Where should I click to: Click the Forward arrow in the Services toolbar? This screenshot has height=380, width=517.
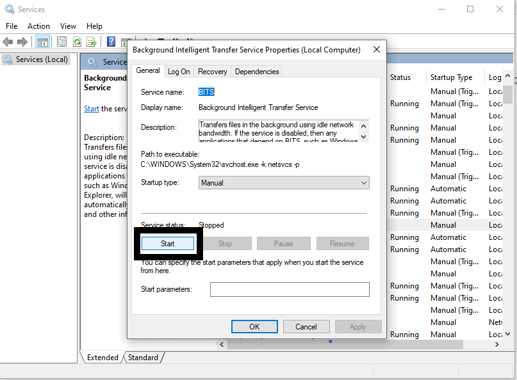point(22,42)
